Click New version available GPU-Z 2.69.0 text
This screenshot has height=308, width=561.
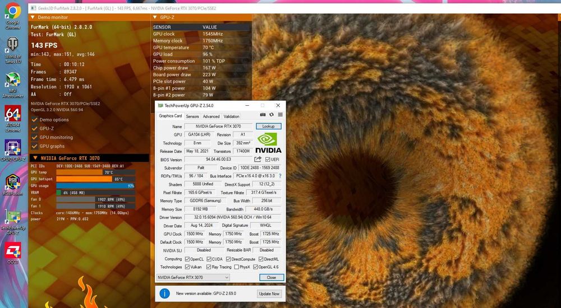coord(206,293)
